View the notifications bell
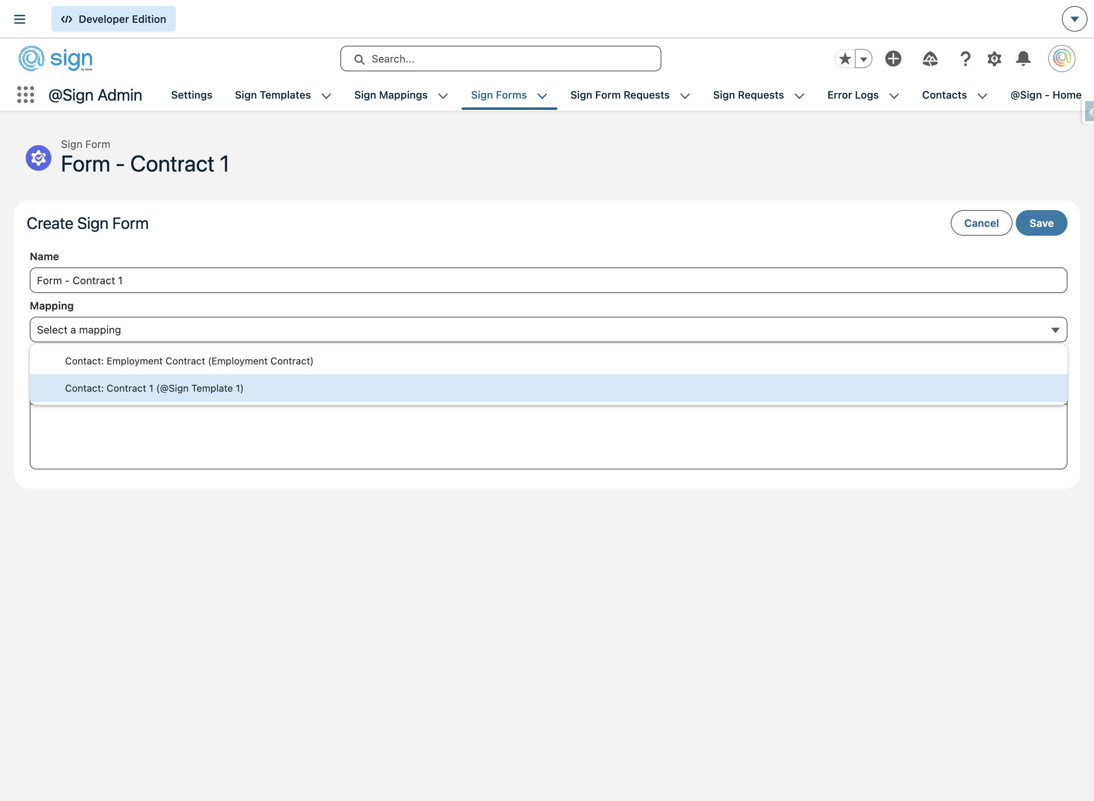Screen dimensions: 1094x801 [x=1023, y=59]
